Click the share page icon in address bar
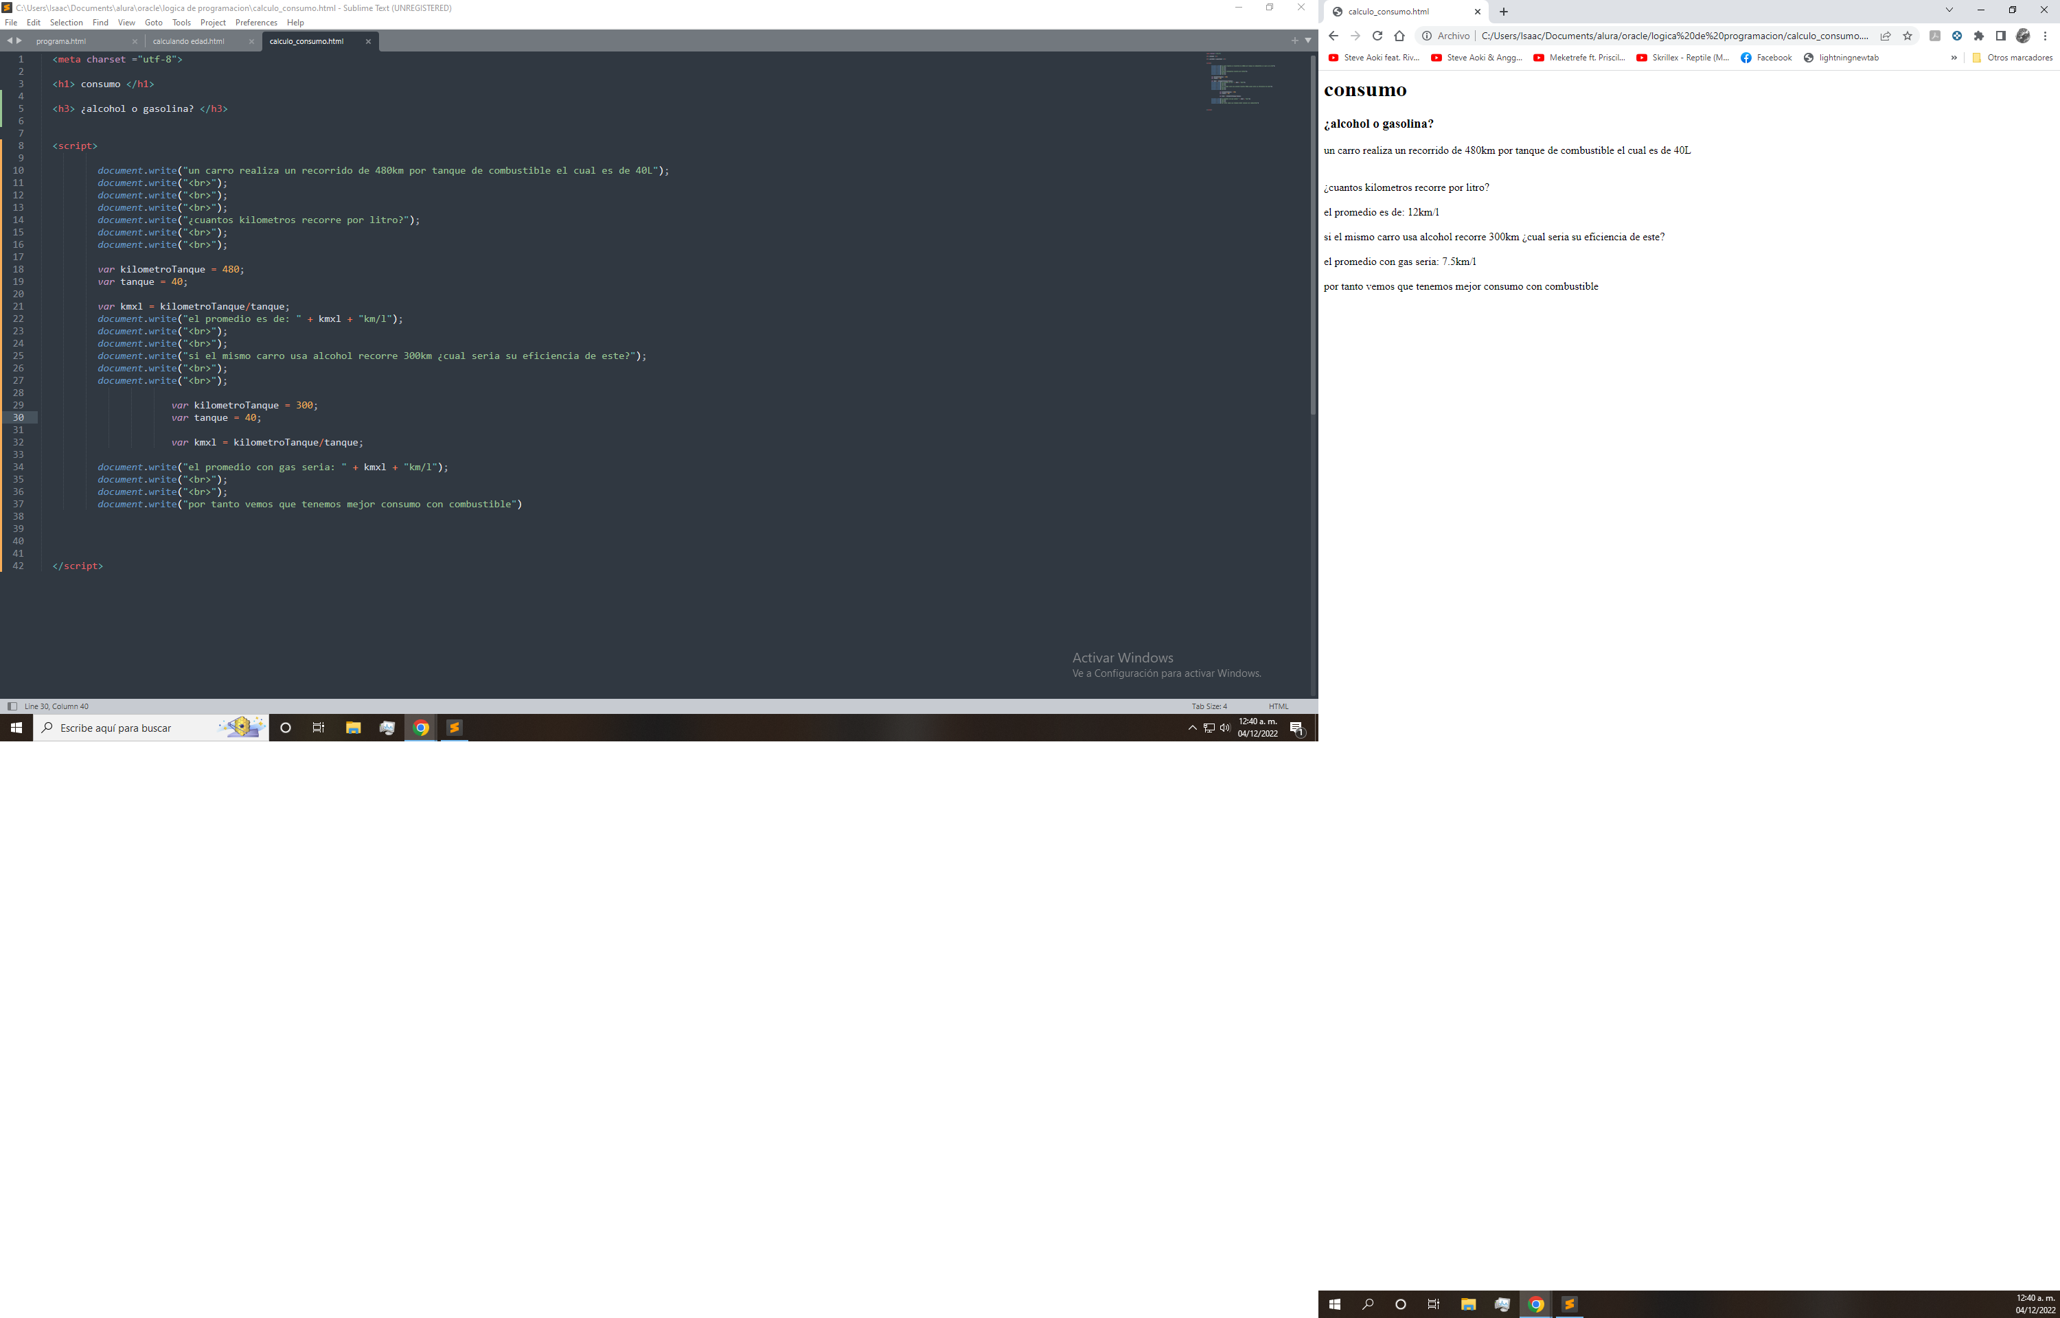2060x1318 pixels. pyautogui.click(x=1886, y=36)
